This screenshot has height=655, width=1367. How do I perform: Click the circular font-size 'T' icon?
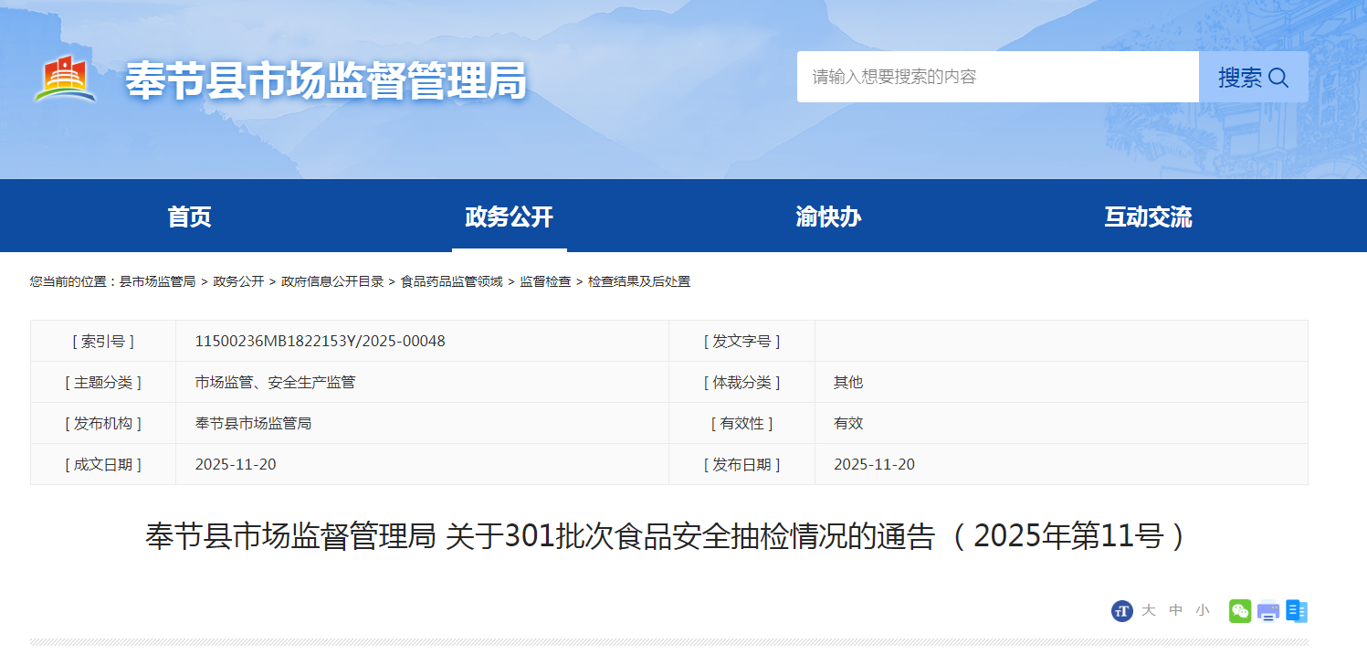coord(1123,610)
